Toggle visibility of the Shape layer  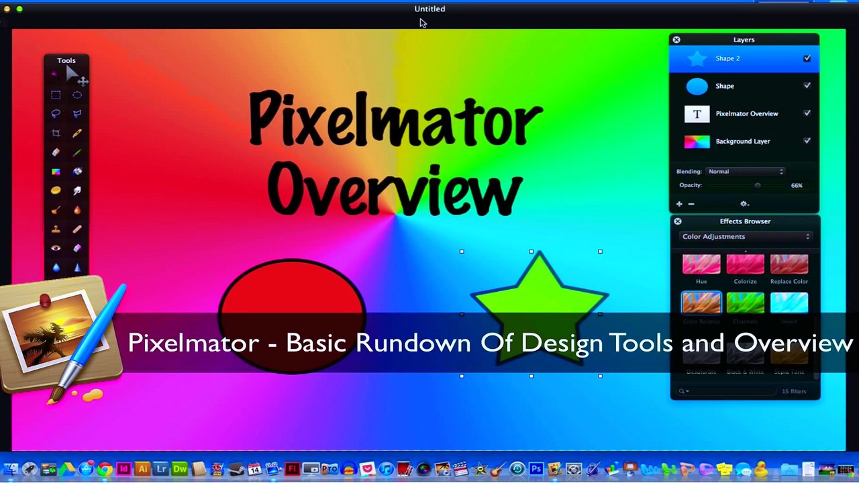(x=807, y=86)
